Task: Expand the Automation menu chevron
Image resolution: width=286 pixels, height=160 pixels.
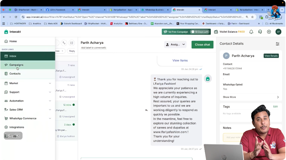Action: coord(50,101)
